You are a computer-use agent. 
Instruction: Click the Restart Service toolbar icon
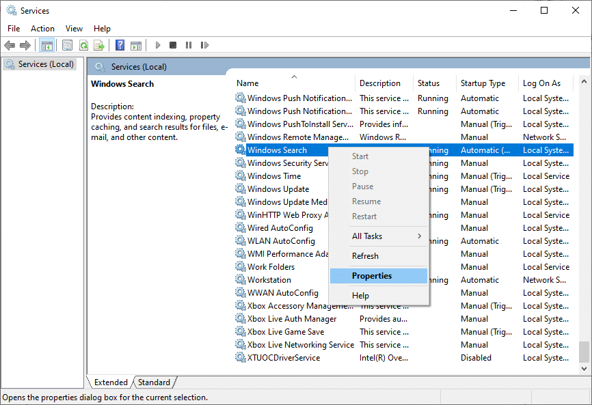[204, 45]
